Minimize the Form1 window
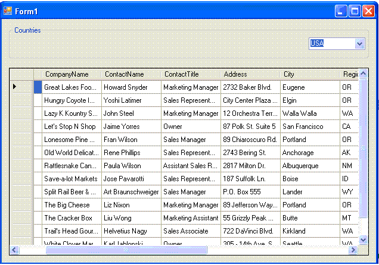379x265 pixels. 341,11
